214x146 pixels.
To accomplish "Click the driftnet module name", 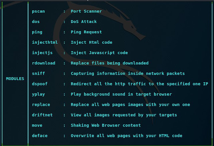I will [42, 115].
